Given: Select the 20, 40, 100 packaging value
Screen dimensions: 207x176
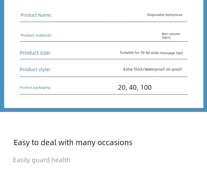Looking at the screenshot, I should tap(135, 87).
